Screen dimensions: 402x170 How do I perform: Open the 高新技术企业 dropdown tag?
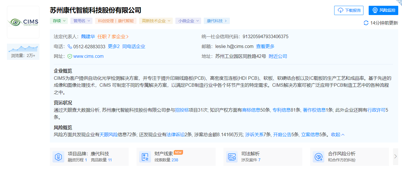(156, 21)
